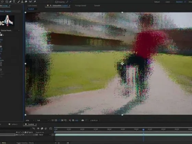This screenshot has width=192, height=144.
Task: Open the Layer (none) panel tab
Action: [x=32, y=5]
